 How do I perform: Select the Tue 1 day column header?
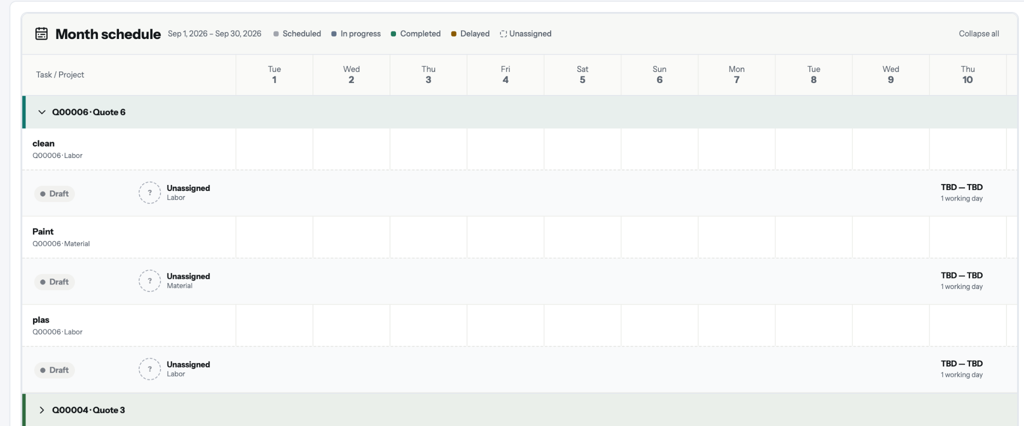click(x=274, y=74)
